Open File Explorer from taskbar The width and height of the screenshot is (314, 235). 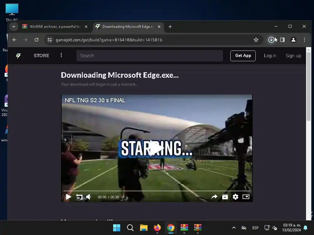[x=144, y=228]
